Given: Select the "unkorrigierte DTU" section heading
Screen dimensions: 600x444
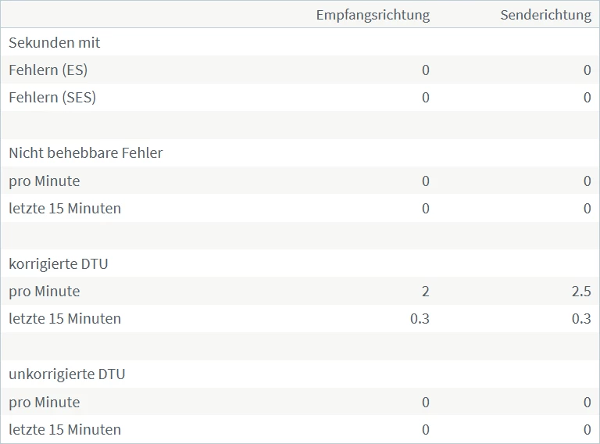Looking at the screenshot, I should (x=67, y=374).
